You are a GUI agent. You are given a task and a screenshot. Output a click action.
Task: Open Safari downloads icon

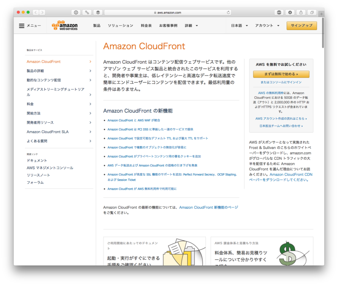click(x=290, y=13)
